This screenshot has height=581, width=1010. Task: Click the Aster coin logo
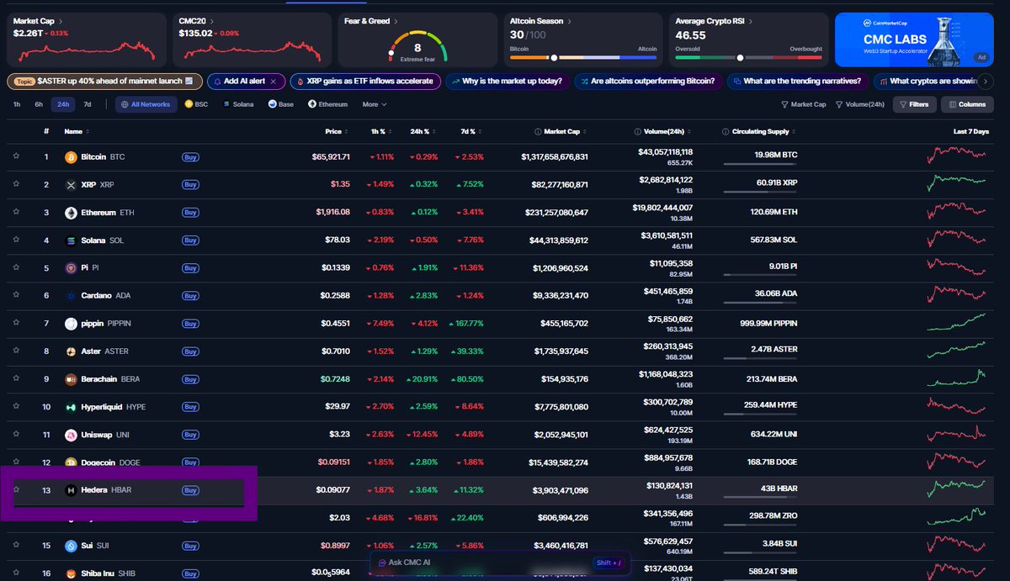point(71,351)
